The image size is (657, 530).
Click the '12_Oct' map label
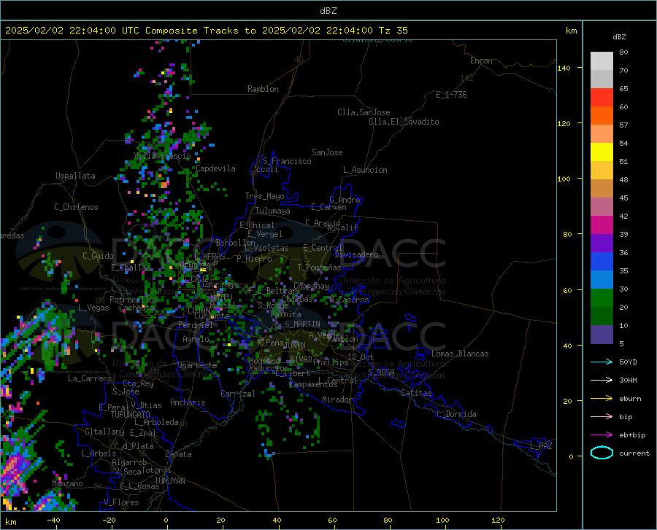click(x=361, y=356)
